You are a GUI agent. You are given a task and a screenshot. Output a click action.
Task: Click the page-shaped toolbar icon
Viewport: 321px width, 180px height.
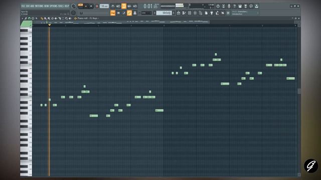[x=206, y=13]
